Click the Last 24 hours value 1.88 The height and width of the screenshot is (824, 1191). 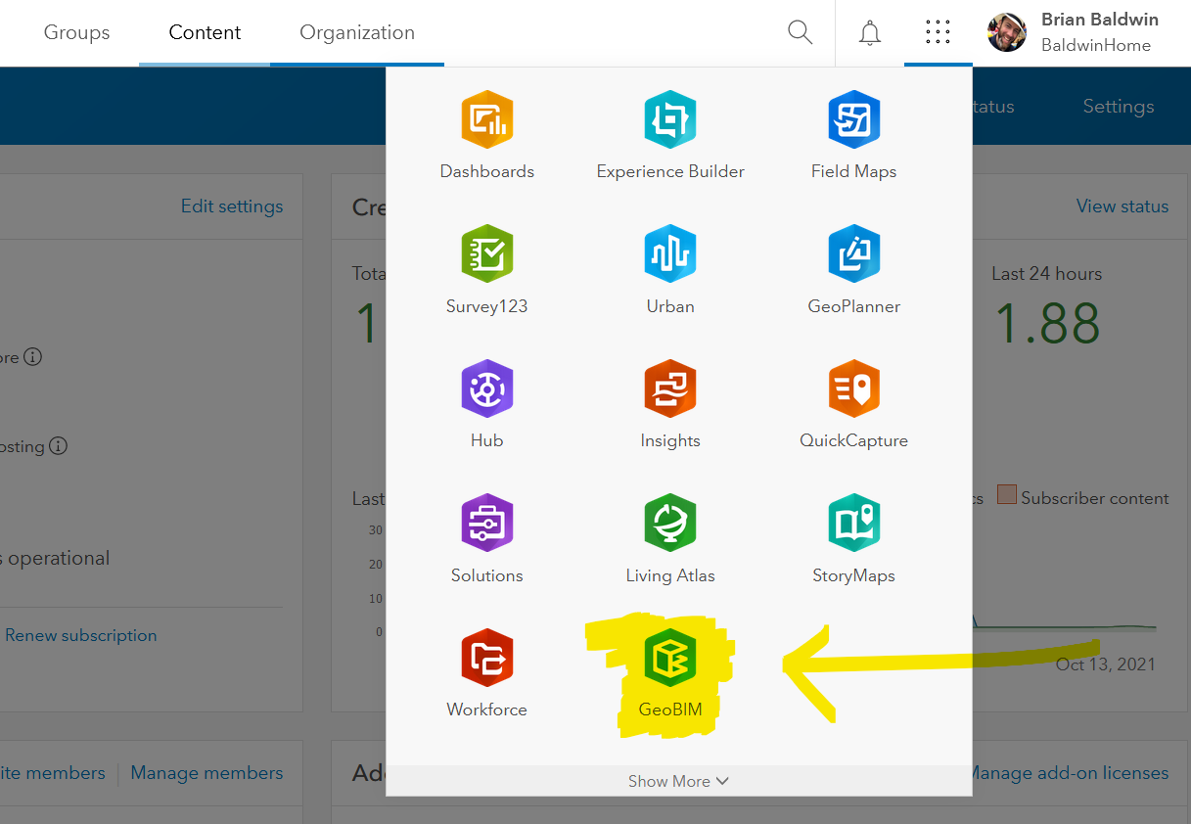pos(1047,322)
